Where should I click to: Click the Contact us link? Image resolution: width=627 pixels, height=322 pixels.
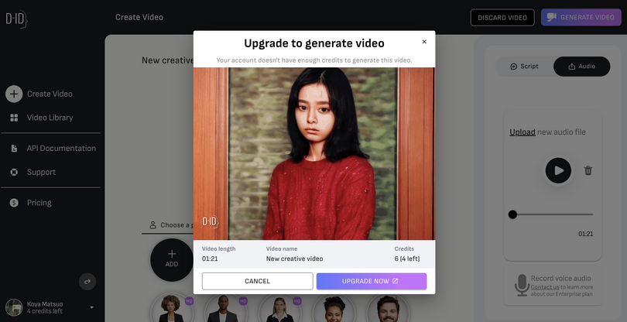tap(545, 287)
